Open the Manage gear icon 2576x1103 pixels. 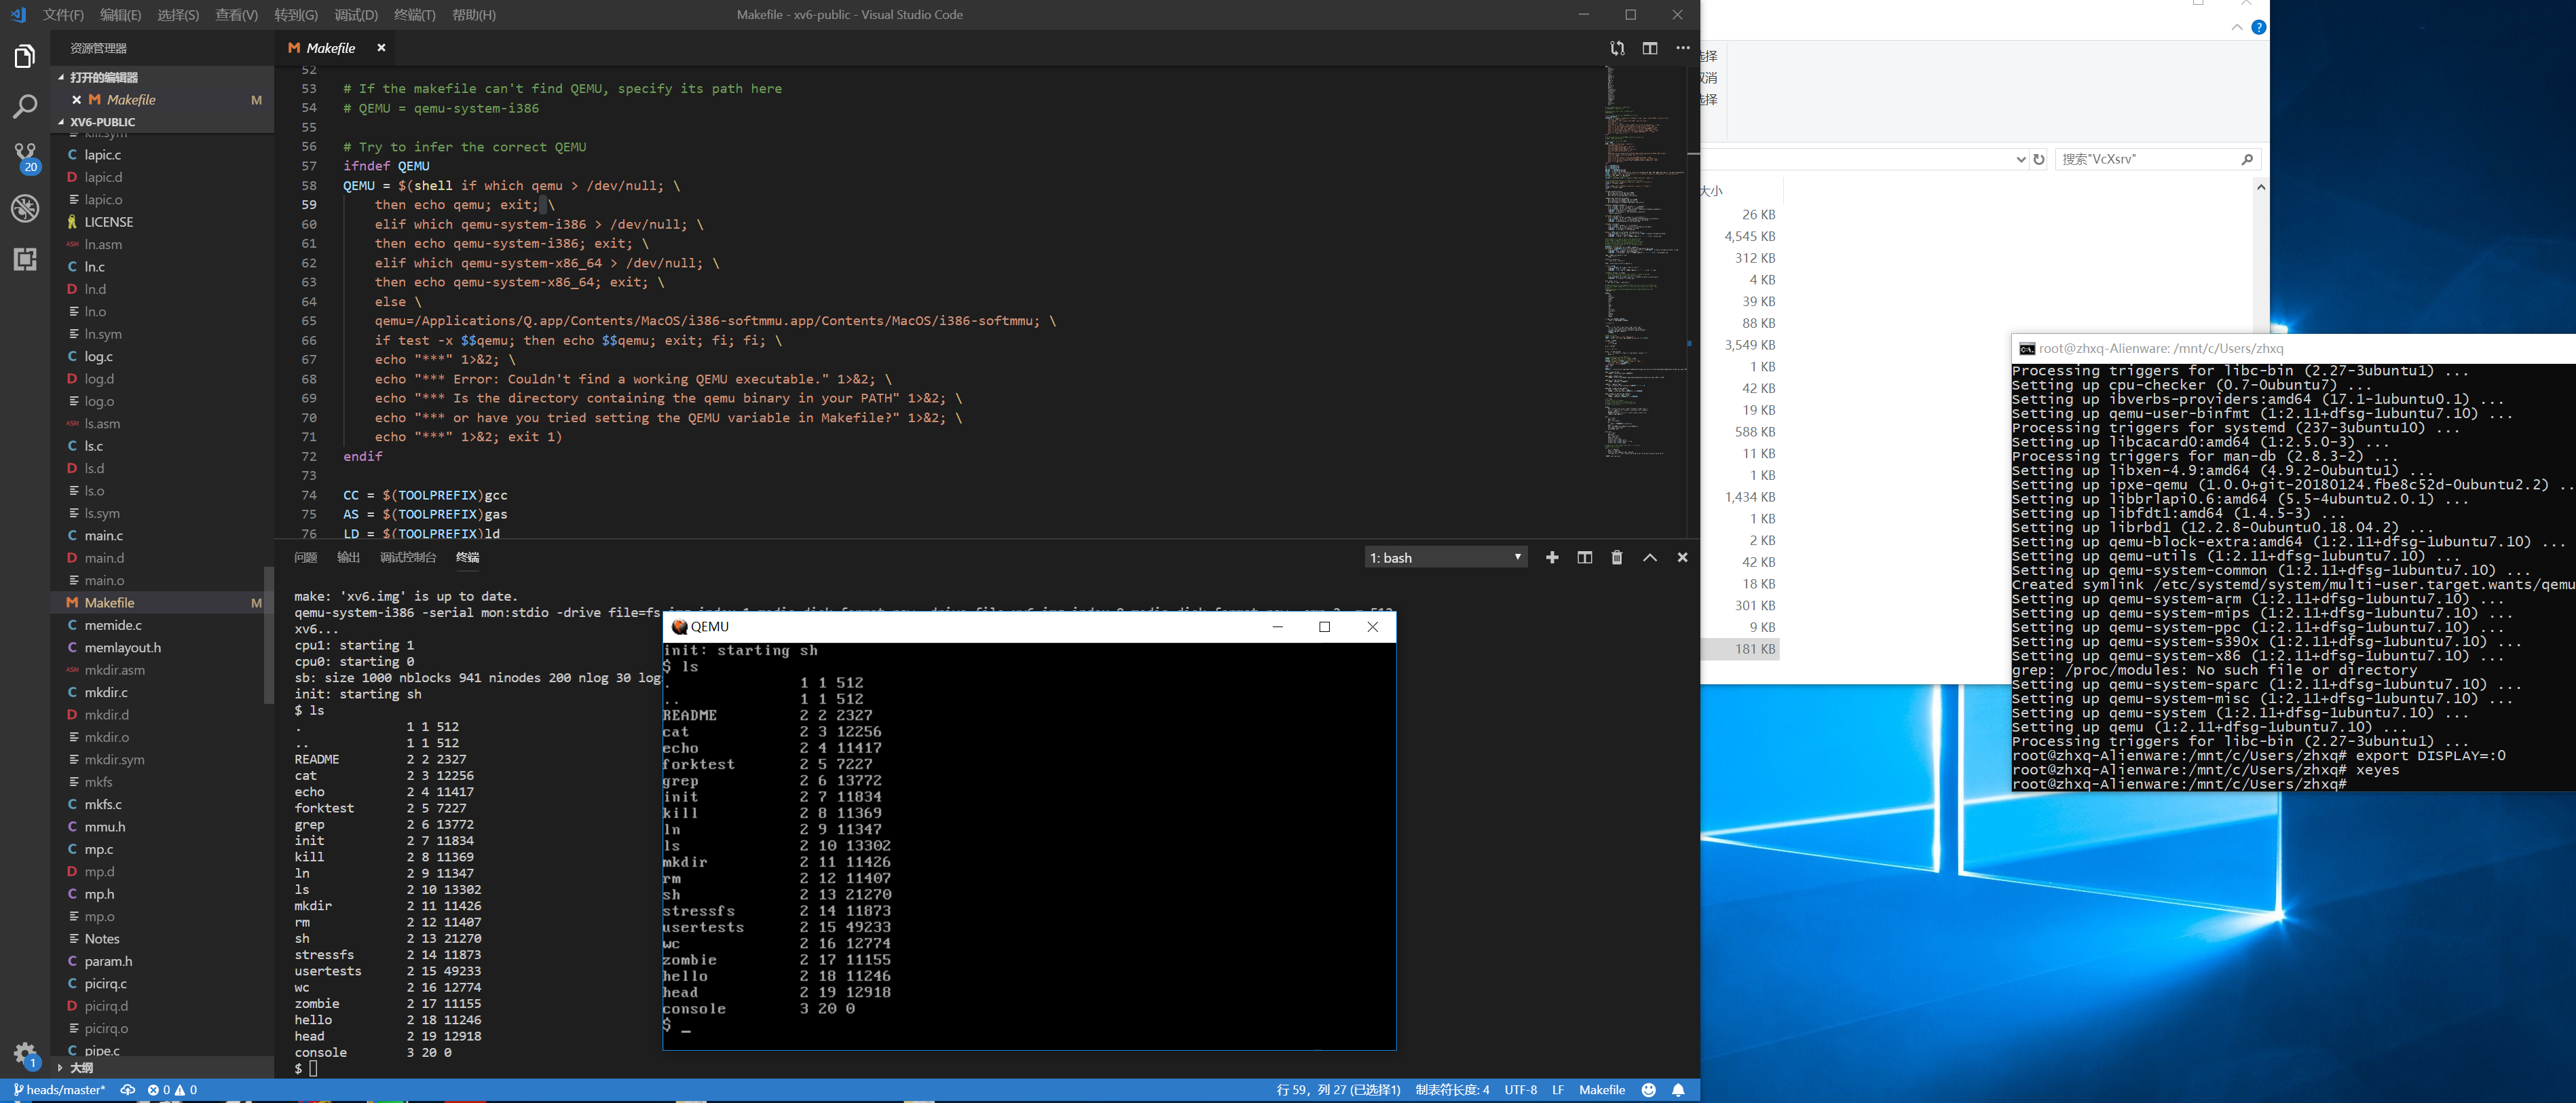click(x=25, y=1052)
